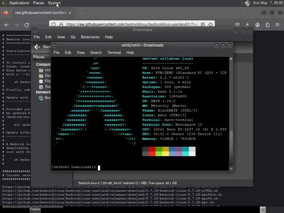
Task: Click file manager status bar selected file text
Action: point(127,183)
